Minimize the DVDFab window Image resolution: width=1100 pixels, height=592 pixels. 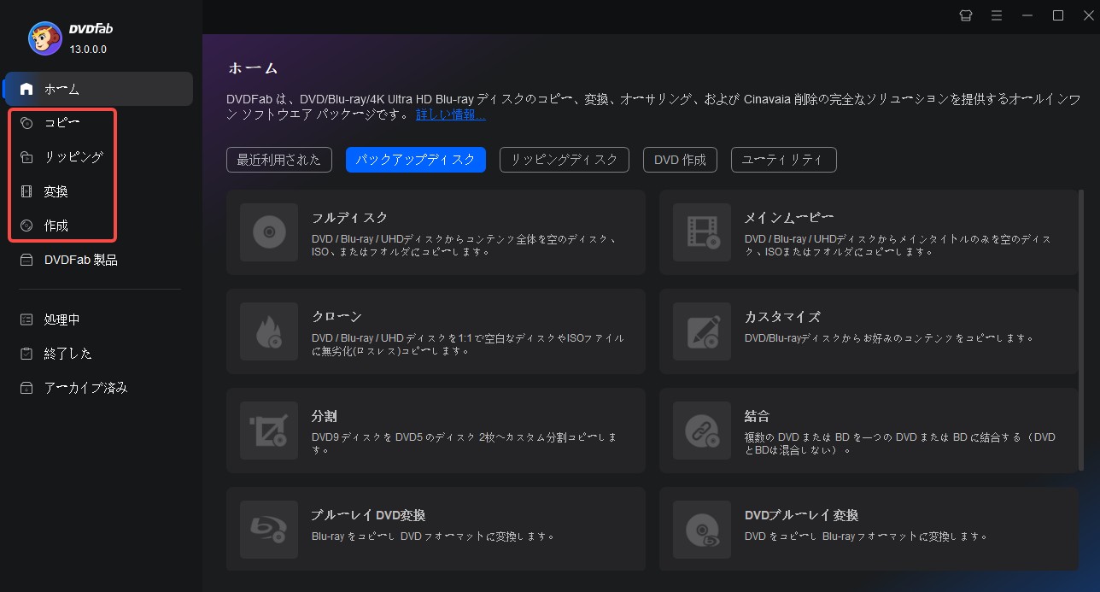[x=1027, y=15]
